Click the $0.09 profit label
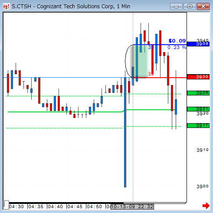The height and width of the screenshot is (213, 213). (x=177, y=41)
